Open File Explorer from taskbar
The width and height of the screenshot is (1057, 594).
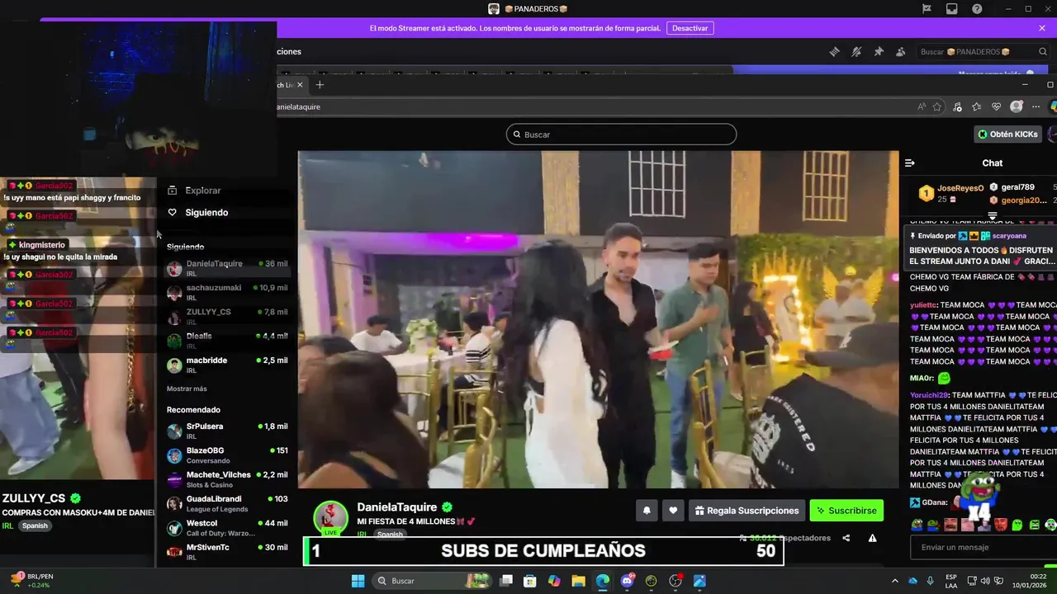pos(579,581)
